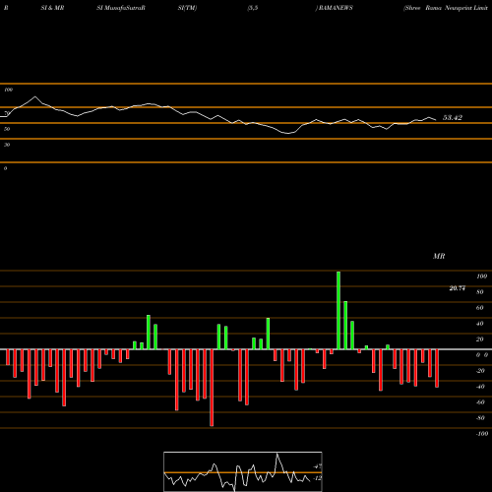This screenshot has width=492, height=492.
Task: Click the MR axis label -80
Action: (480, 418)
